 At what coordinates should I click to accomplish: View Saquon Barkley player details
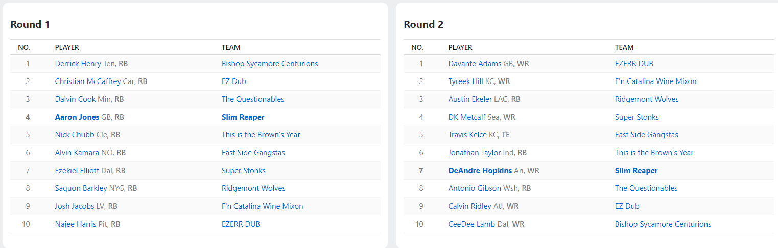pos(81,188)
